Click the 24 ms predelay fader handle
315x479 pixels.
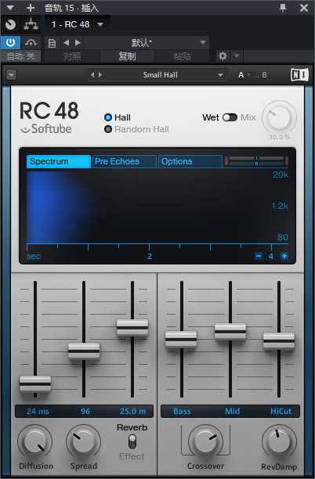[35, 384]
